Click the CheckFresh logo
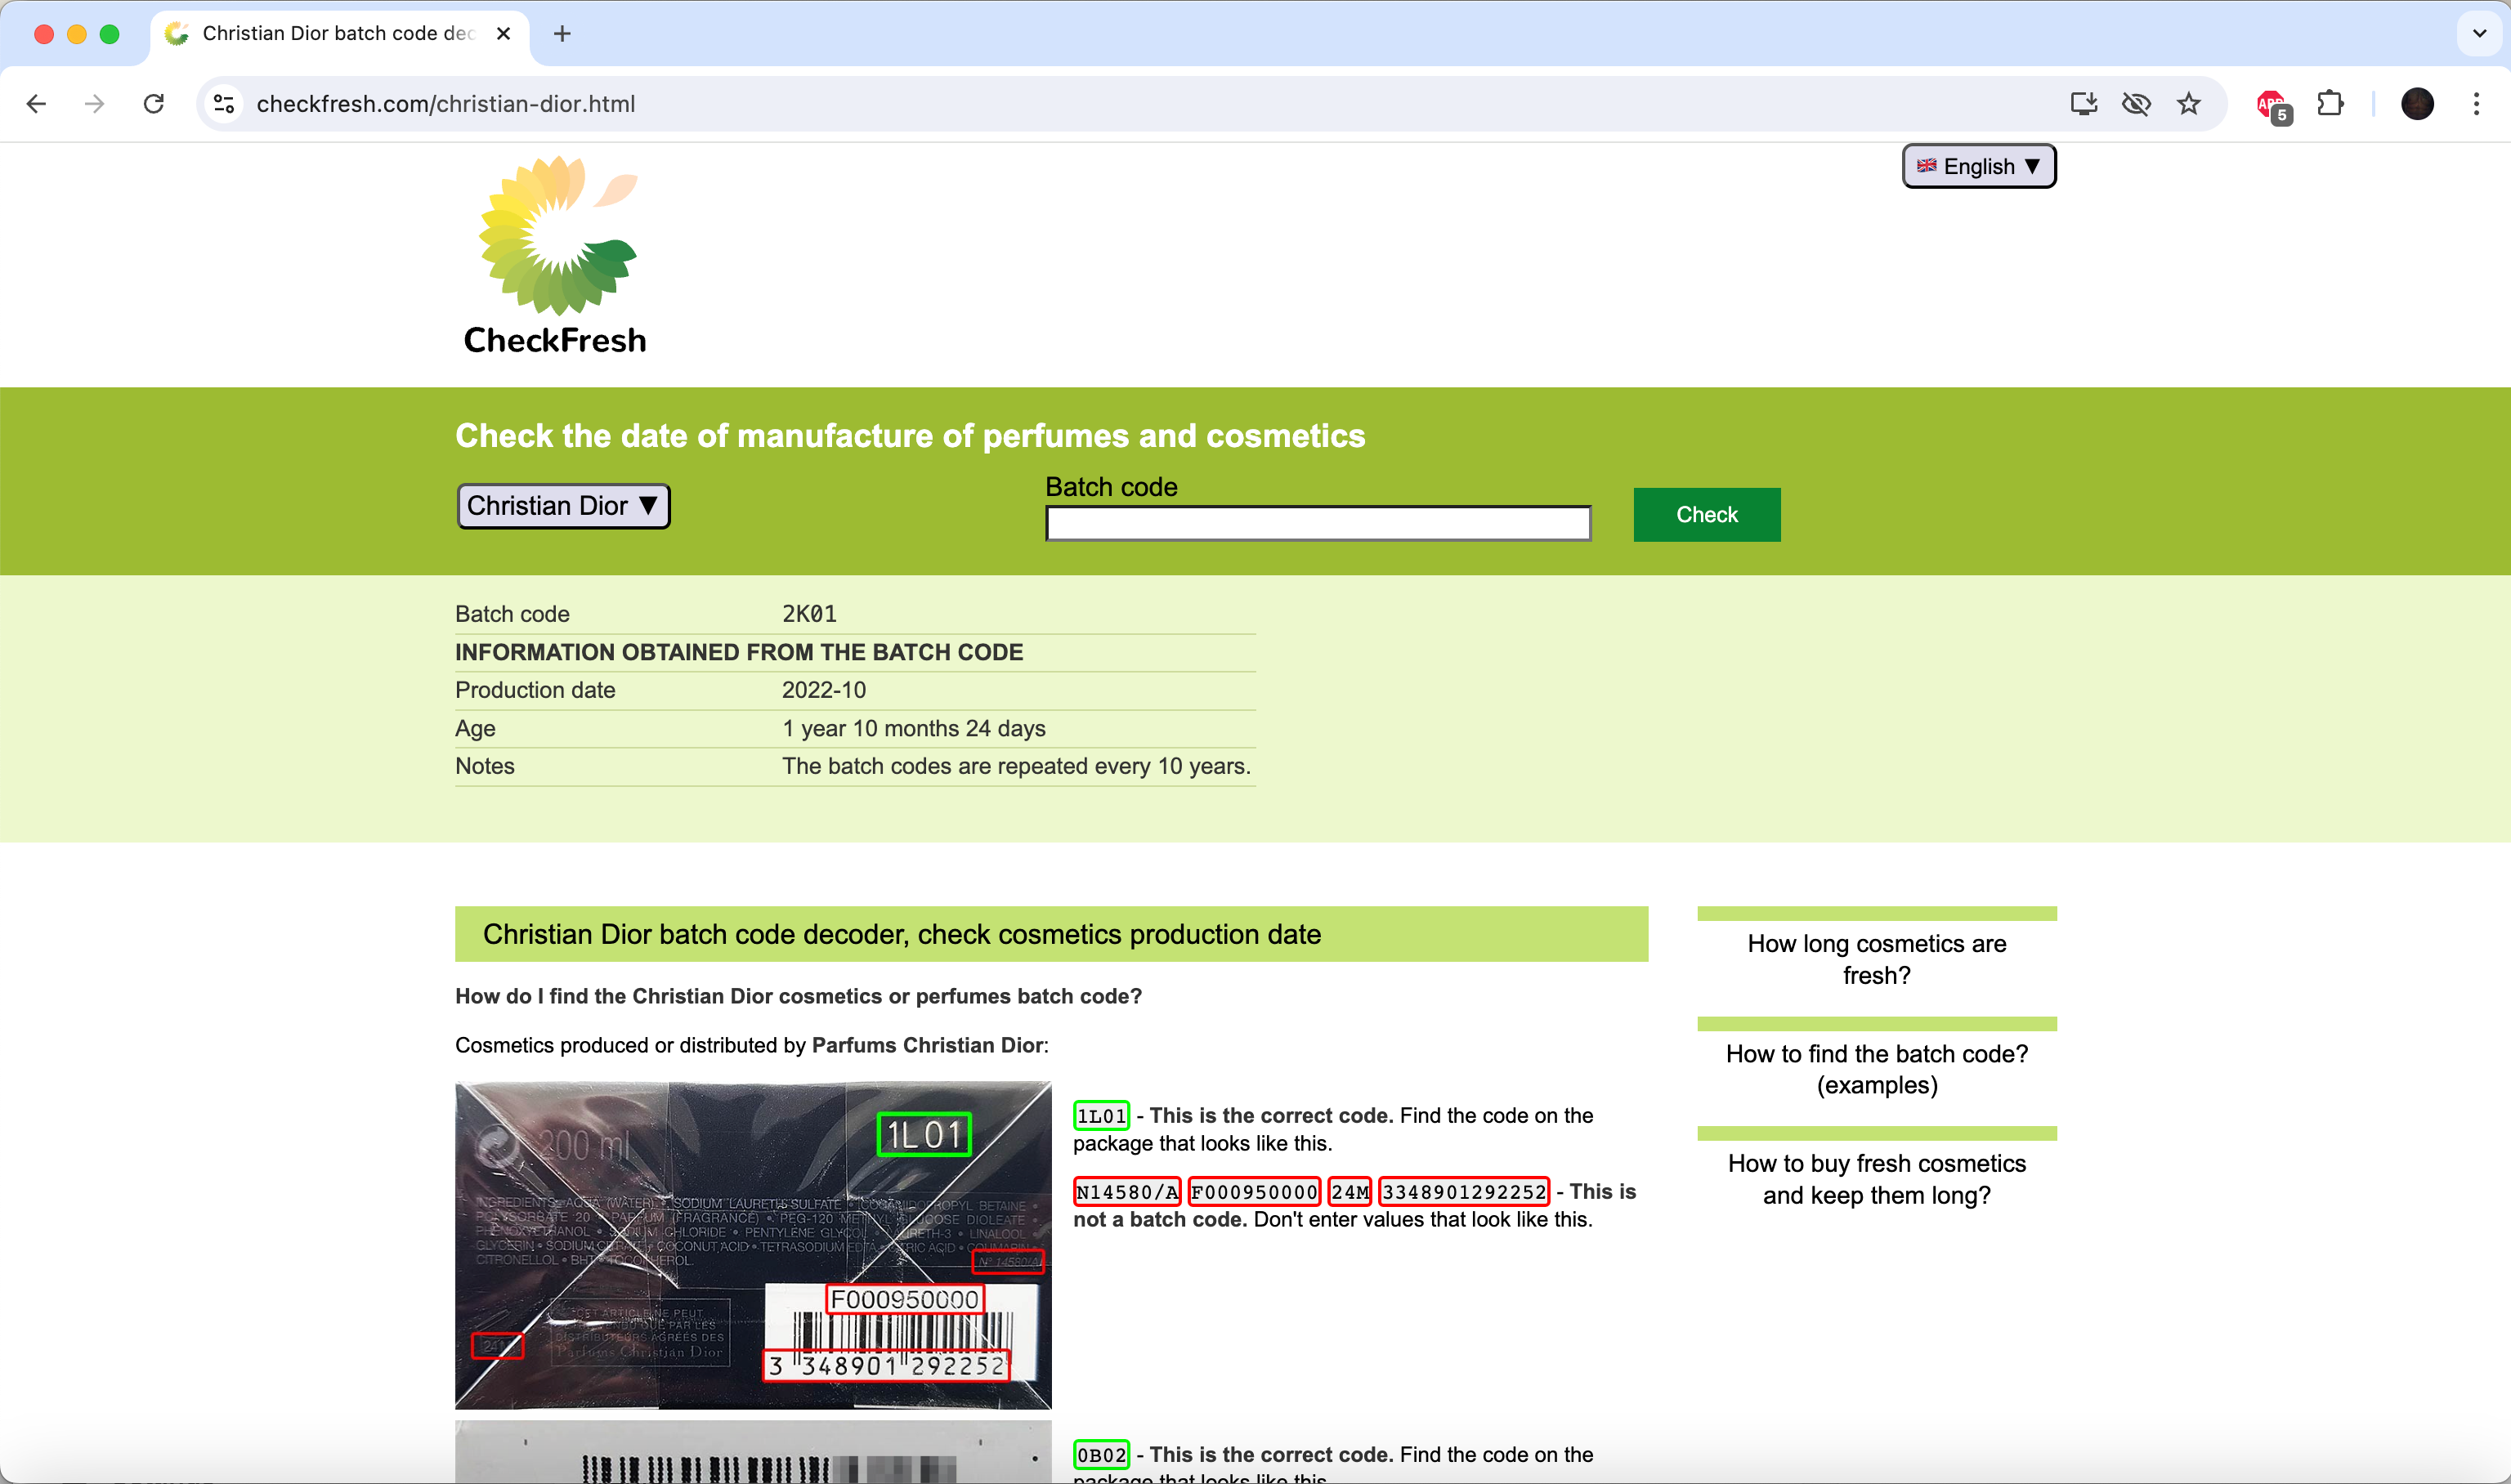This screenshot has width=2511, height=1484. pos(555,256)
